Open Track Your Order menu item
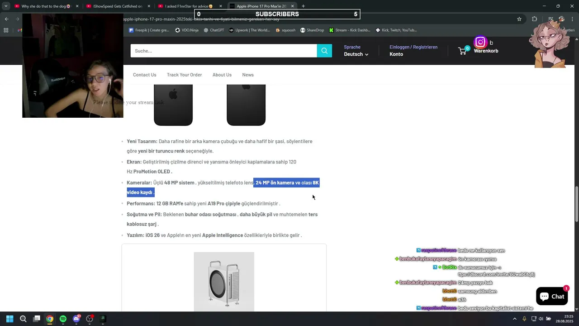 click(x=184, y=75)
